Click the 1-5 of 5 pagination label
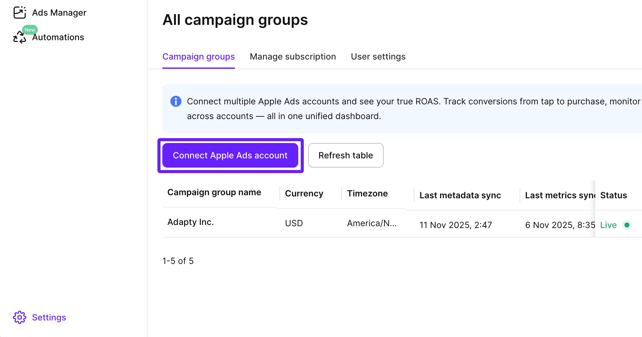 [x=178, y=261]
